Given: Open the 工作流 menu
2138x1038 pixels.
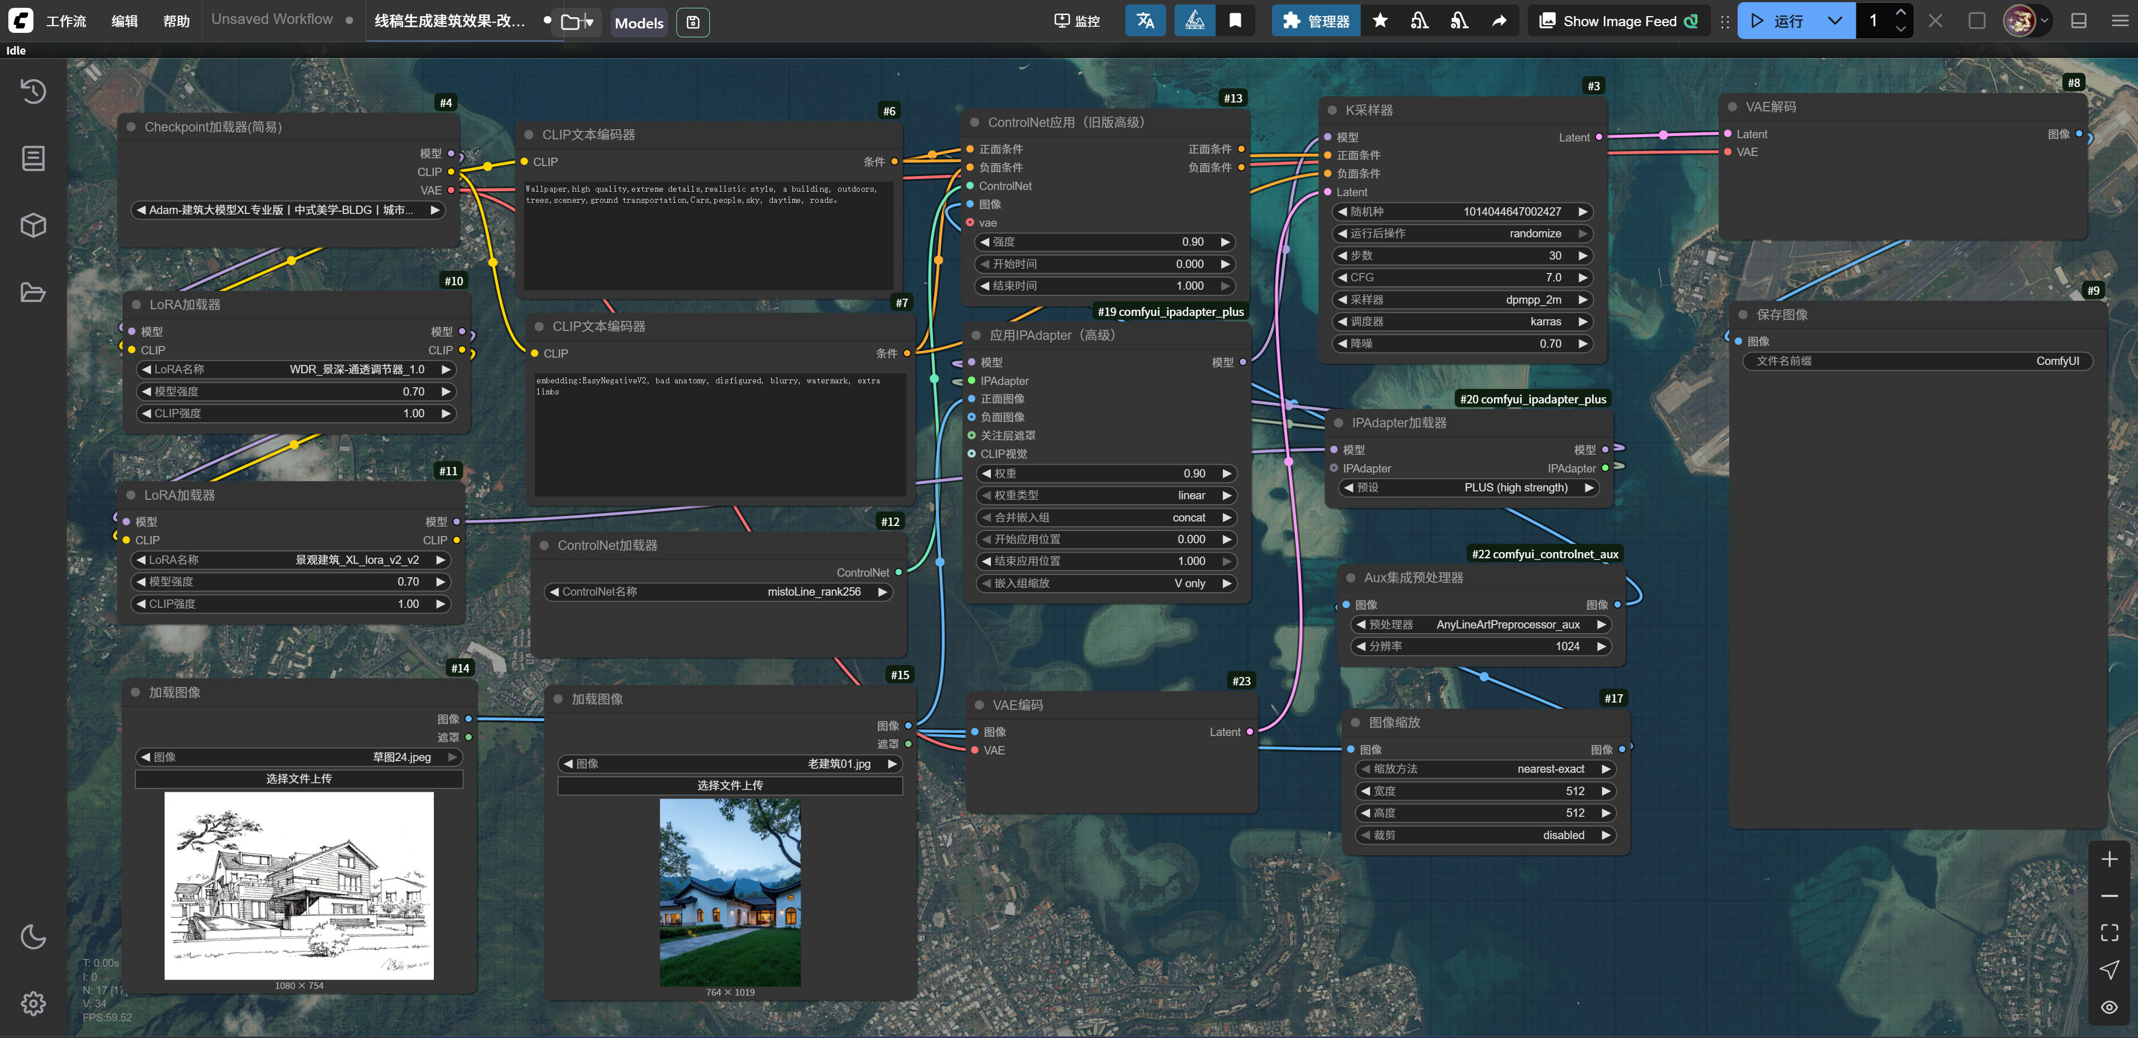Looking at the screenshot, I should pyautogui.click(x=66, y=22).
